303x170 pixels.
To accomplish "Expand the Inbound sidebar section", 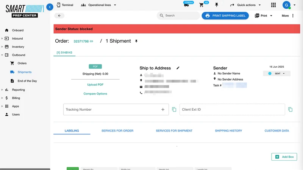I will point(2,39).
